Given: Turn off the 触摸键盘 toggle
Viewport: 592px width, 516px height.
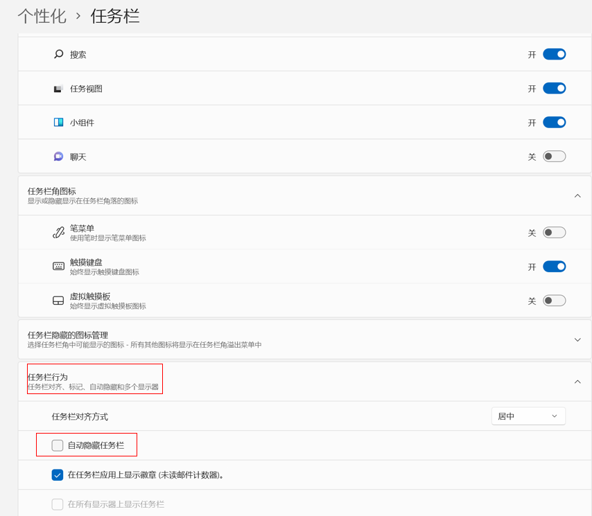Looking at the screenshot, I should pyautogui.click(x=554, y=267).
